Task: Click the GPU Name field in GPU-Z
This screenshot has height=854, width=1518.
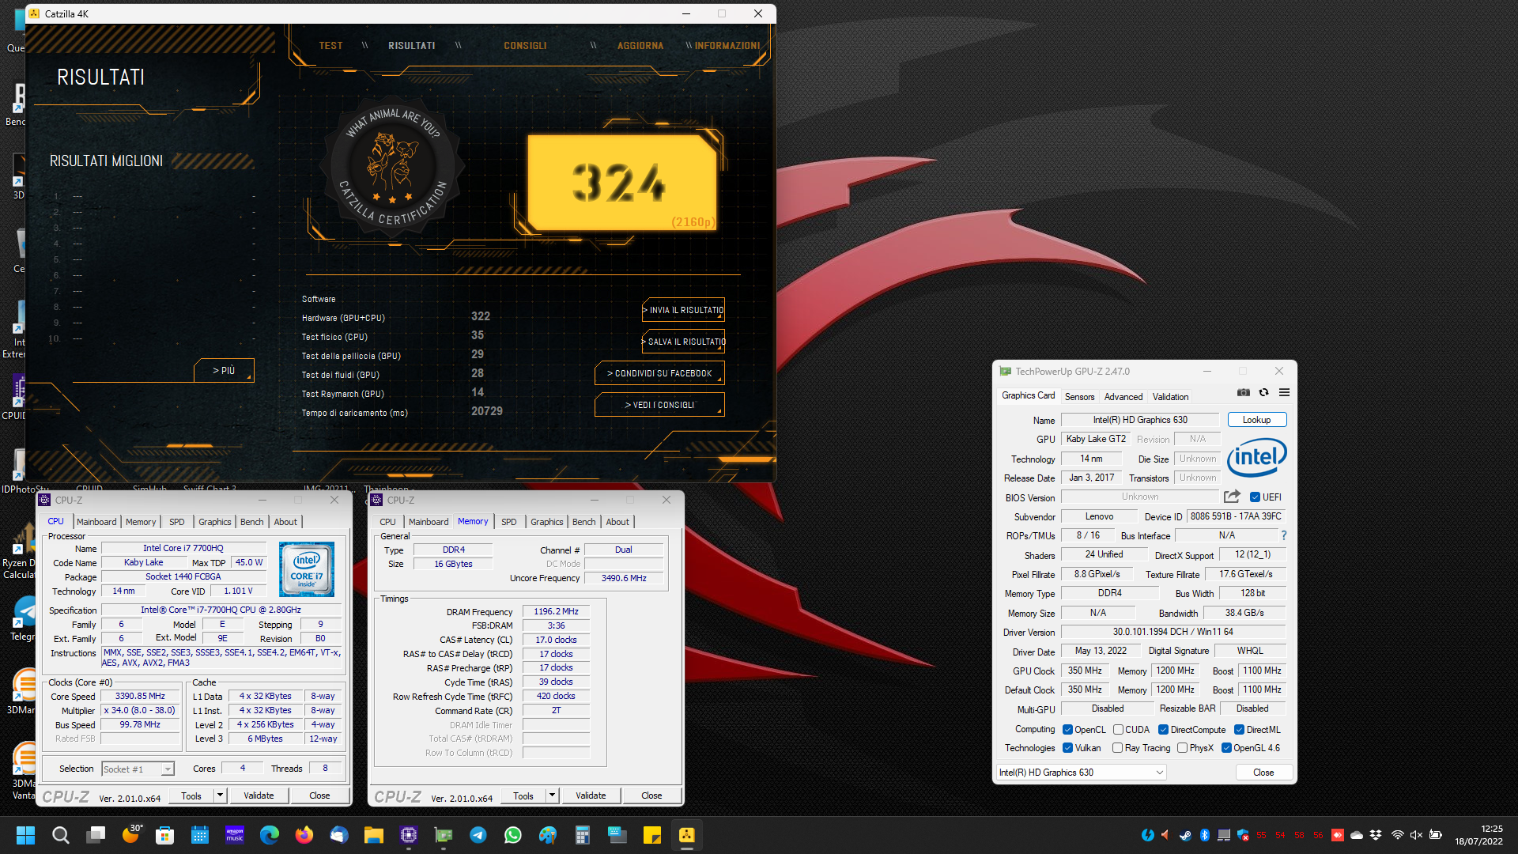Action: [1140, 420]
